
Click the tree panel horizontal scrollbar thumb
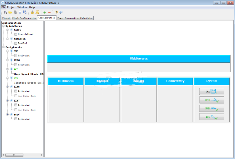14,155
